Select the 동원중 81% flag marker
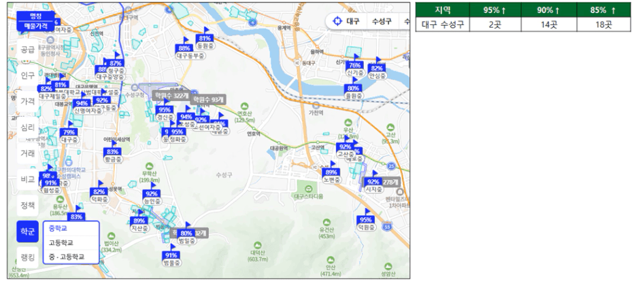The height and width of the screenshot is (283, 634). (205, 38)
